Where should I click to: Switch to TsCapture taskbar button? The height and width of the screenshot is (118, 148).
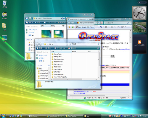(37, 116)
